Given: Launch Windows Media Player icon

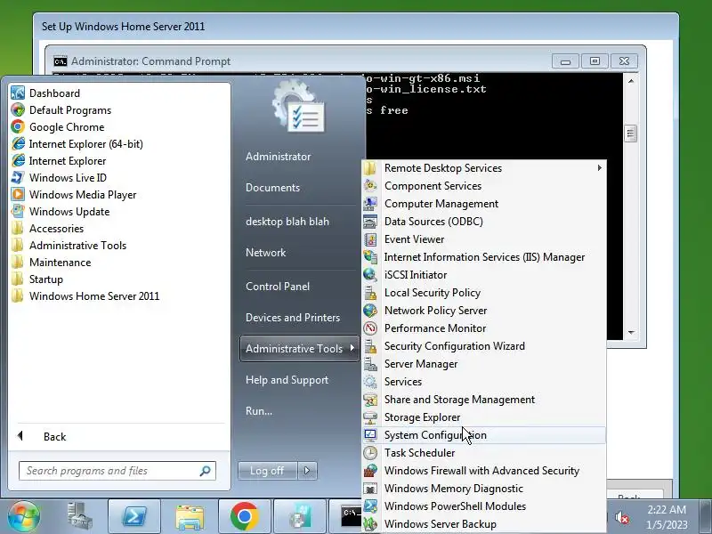Looking at the screenshot, I should 18,194.
